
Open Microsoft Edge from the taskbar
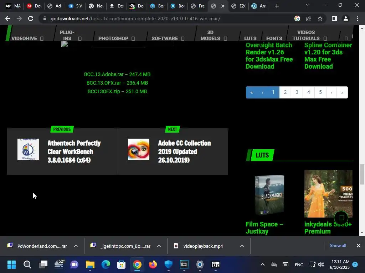tap(106, 264)
